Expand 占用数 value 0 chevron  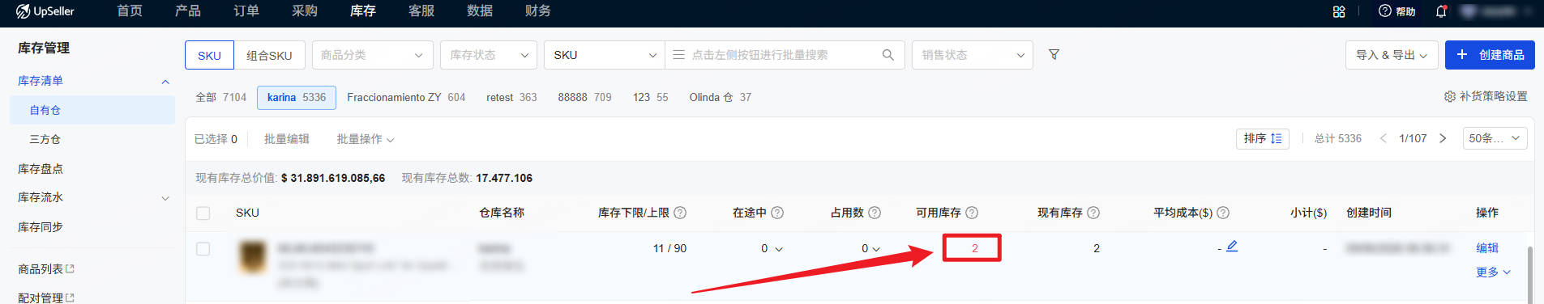point(876,249)
